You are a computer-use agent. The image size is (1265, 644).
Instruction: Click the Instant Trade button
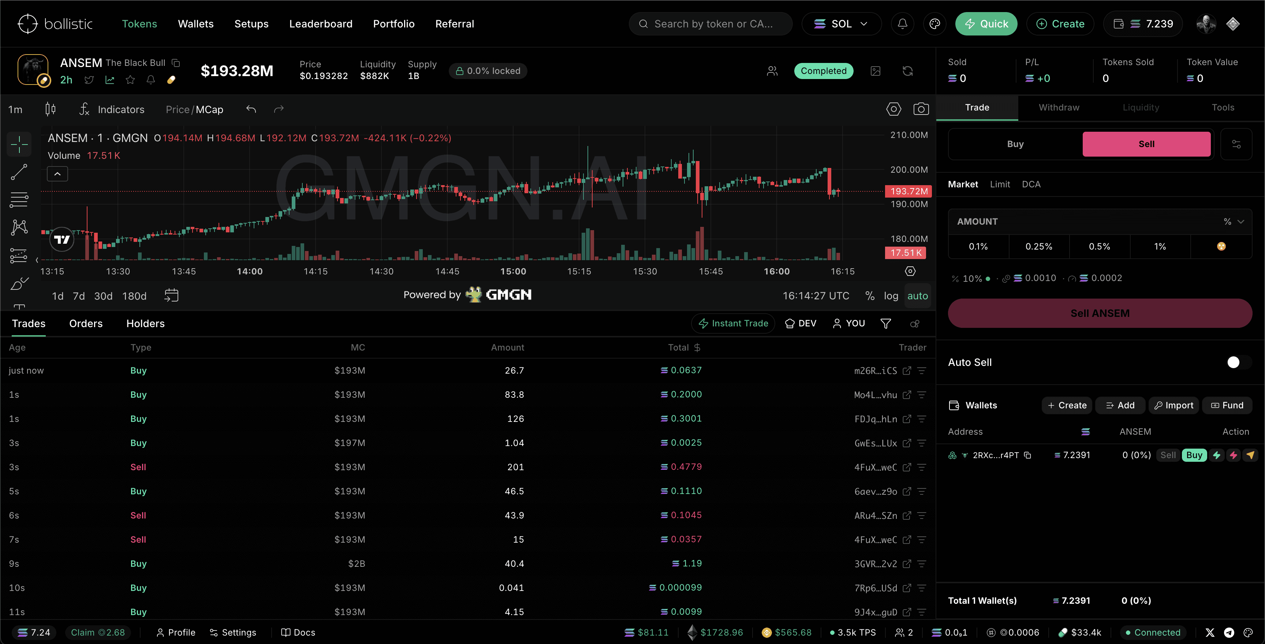[733, 323]
